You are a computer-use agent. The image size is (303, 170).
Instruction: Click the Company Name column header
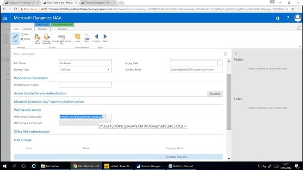coord(175,148)
